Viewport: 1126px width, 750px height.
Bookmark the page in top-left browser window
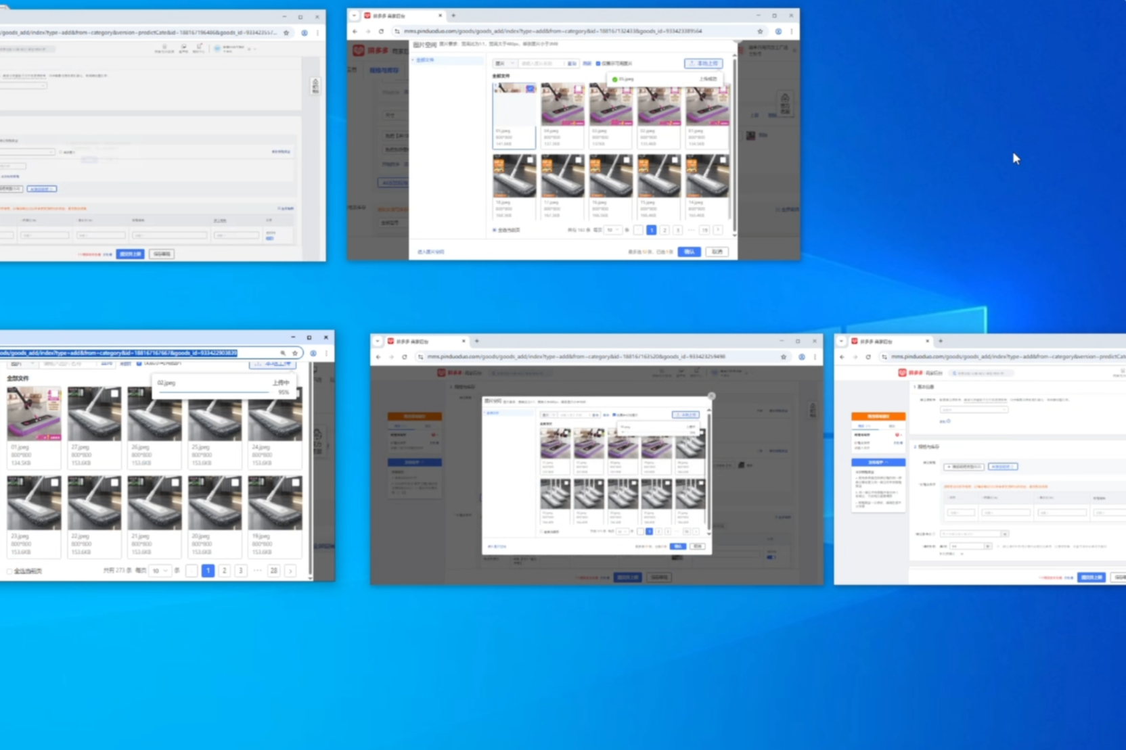tap(286, 32)
